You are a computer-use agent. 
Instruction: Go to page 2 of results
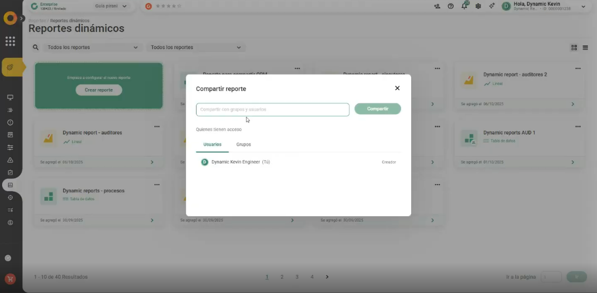(282, 277)
